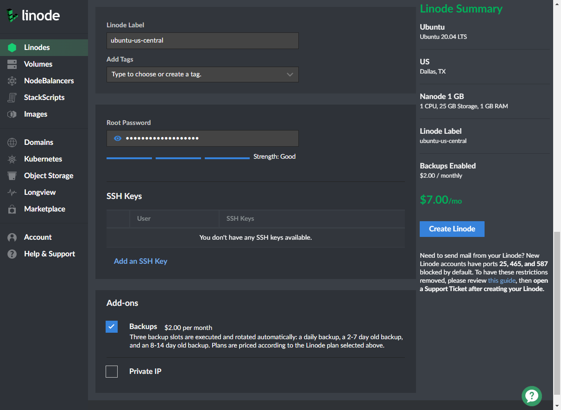Click the Create Linode button
The height and width of the screenshot is (410, 561).
coord(452,229)
